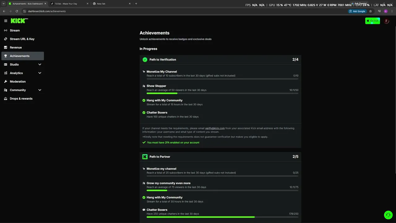Open the Chrome media control icon
The width and height of the screenshot is (396, 223).
[379, 11]
